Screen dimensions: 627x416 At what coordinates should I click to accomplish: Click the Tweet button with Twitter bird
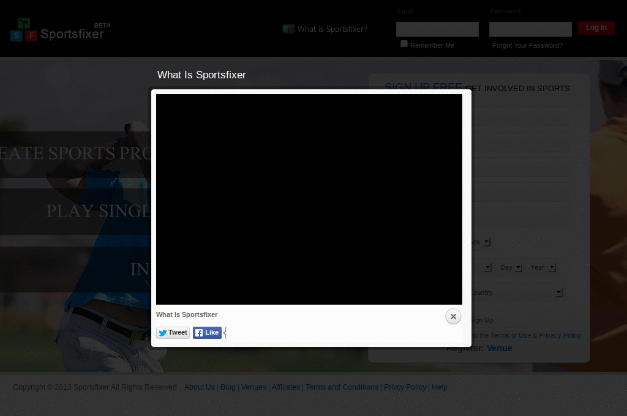pyautogui.click(x=173, y=332)
